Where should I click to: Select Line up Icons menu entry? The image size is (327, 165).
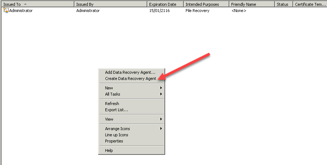116,135
